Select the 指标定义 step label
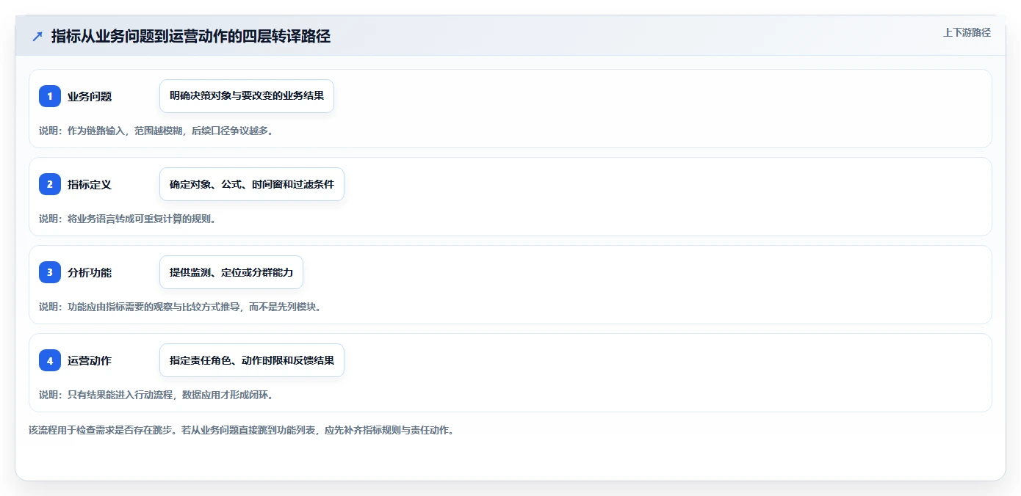1021x496 pixels. tap(90, 184)
